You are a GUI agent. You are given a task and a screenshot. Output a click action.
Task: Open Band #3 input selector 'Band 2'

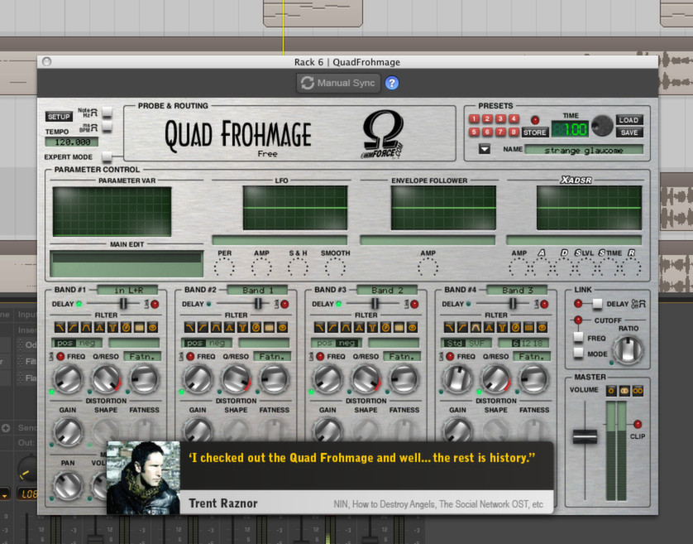coord(387,290)
